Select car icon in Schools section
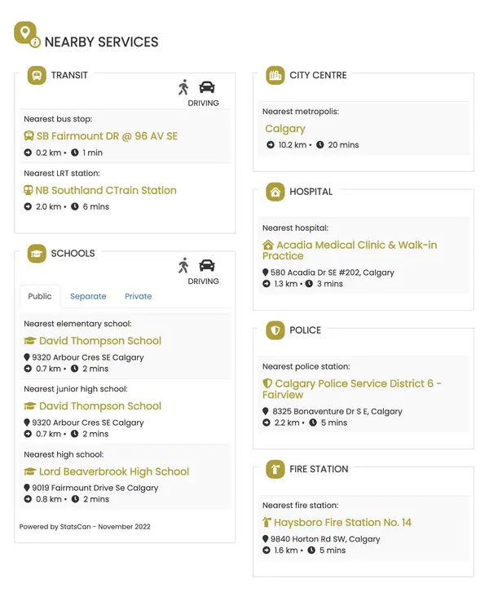 click(207, 265)
